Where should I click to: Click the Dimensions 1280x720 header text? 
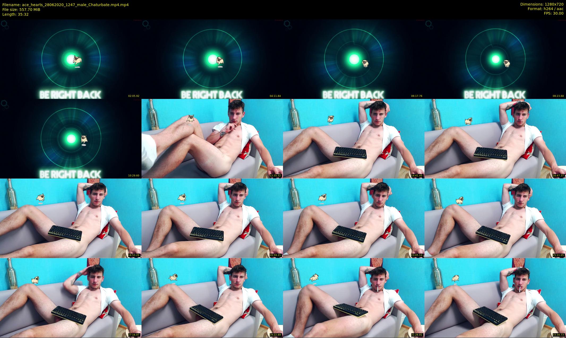coord(542,4)
